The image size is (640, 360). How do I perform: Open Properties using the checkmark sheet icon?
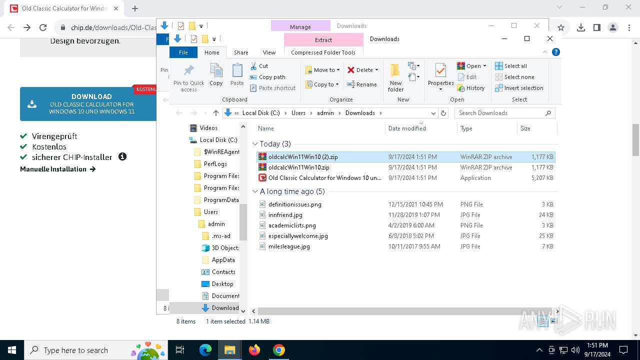(440, 77)
